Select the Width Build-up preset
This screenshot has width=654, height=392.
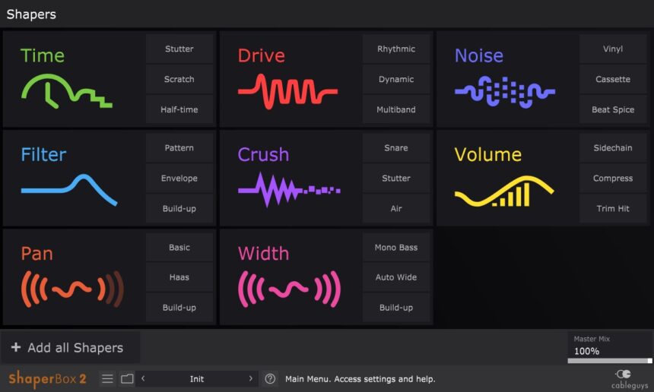(x=396, y=308)
